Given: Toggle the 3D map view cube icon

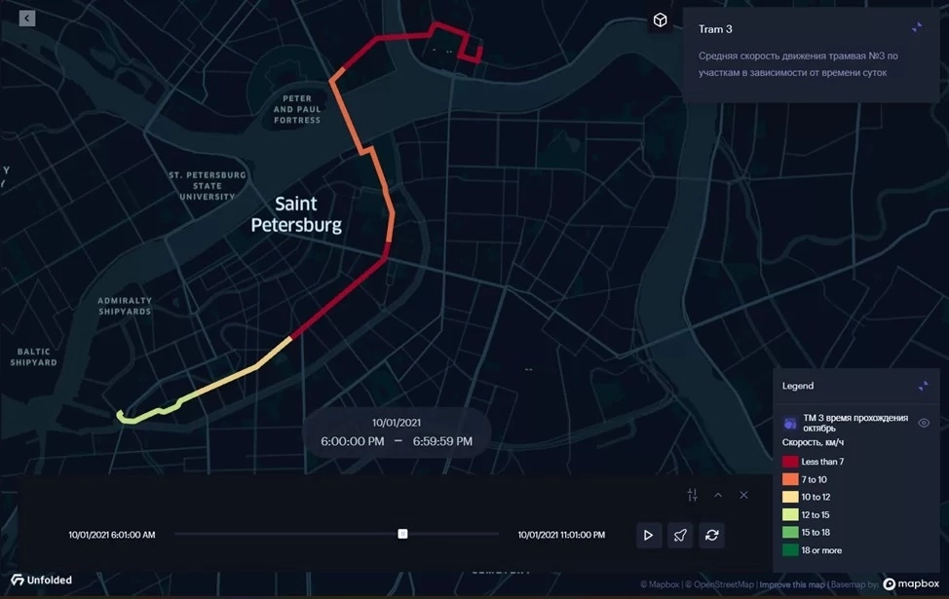Looking at the screenshot, I should 661,20.
